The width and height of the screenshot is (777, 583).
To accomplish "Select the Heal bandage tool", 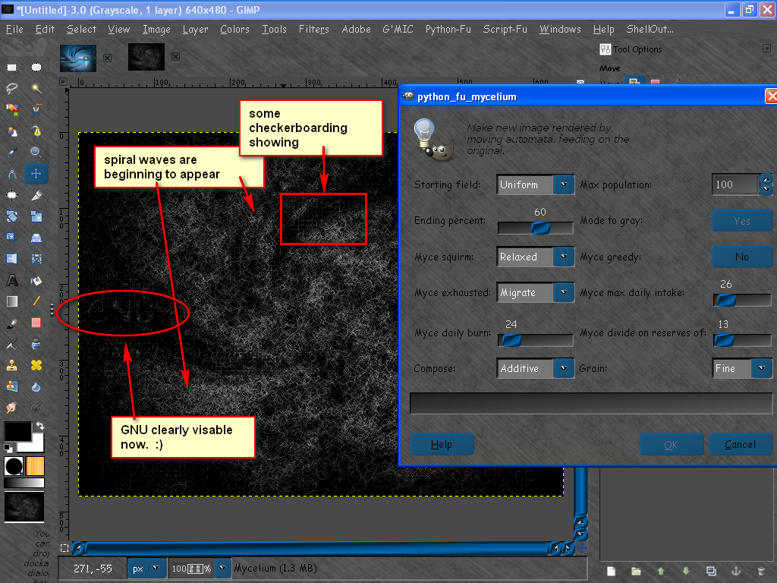I will [x=36, y=365].
